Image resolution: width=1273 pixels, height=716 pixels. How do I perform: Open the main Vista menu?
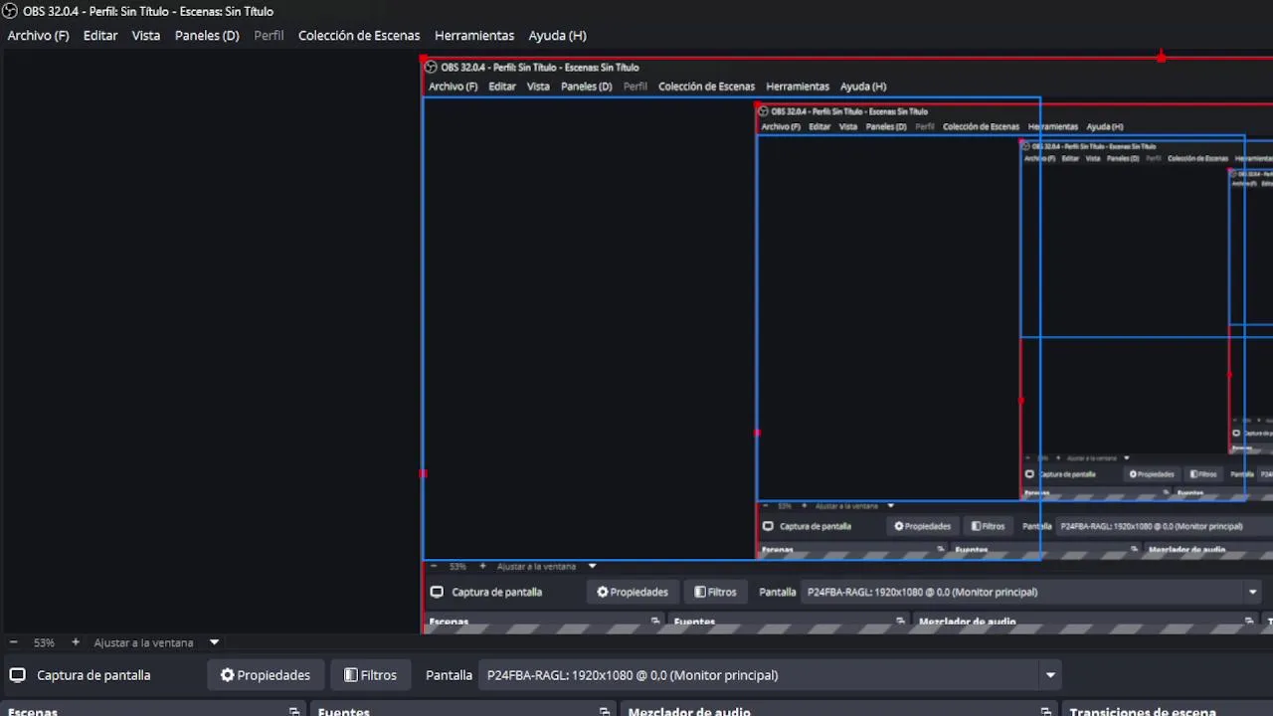pos(146,35)
